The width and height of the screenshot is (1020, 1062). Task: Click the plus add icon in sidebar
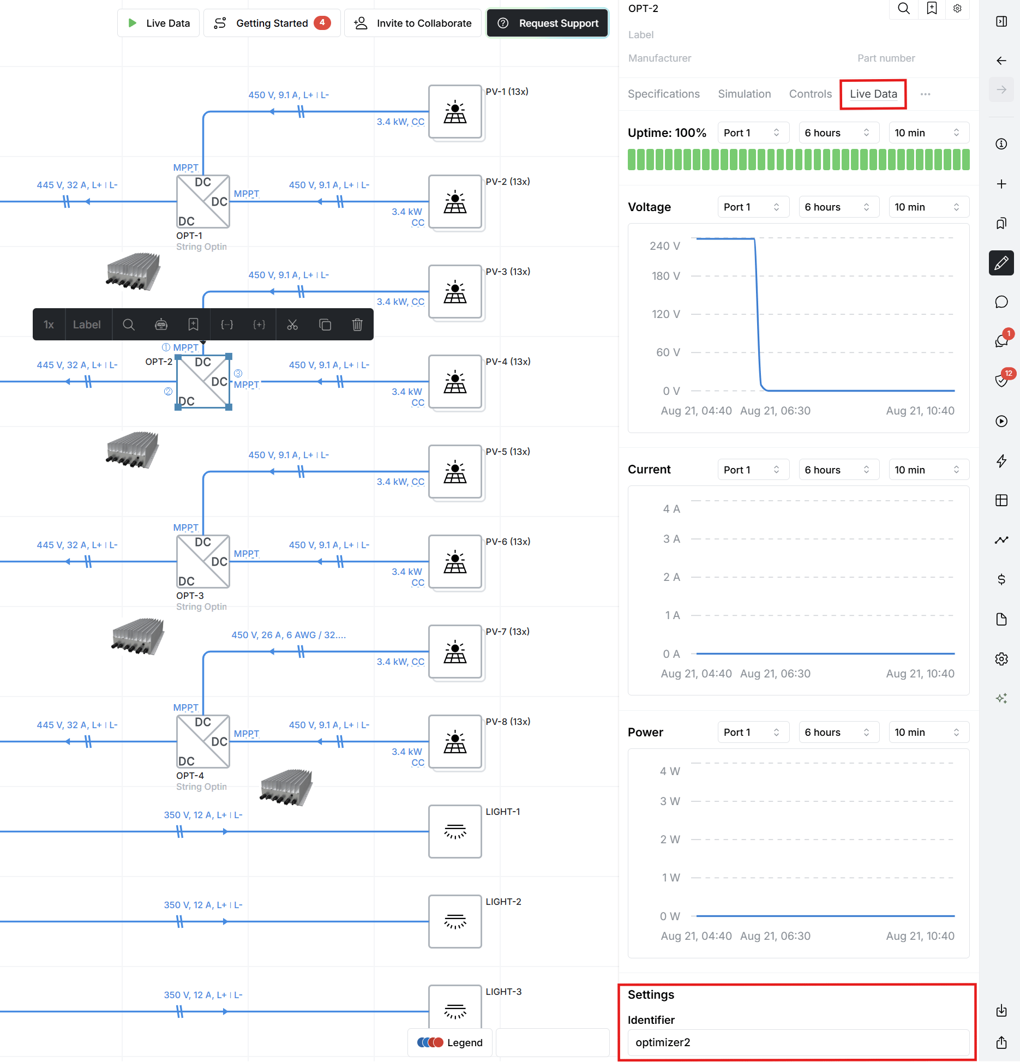1001,184
